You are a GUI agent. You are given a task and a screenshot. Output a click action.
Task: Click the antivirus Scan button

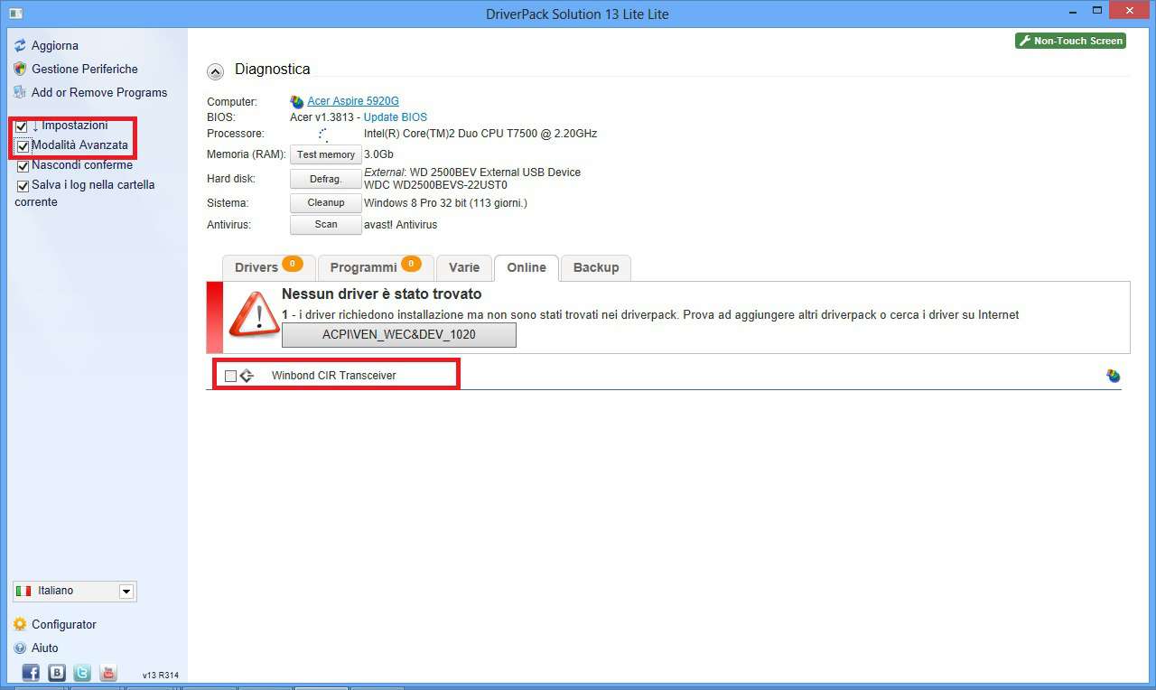pos(326,225)
